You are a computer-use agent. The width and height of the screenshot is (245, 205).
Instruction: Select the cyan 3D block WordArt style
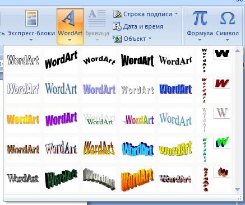tap(137, 150)
